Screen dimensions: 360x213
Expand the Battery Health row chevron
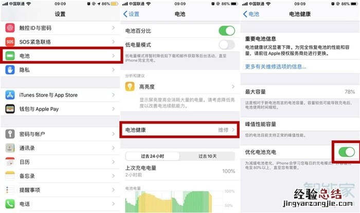[233, 130]
